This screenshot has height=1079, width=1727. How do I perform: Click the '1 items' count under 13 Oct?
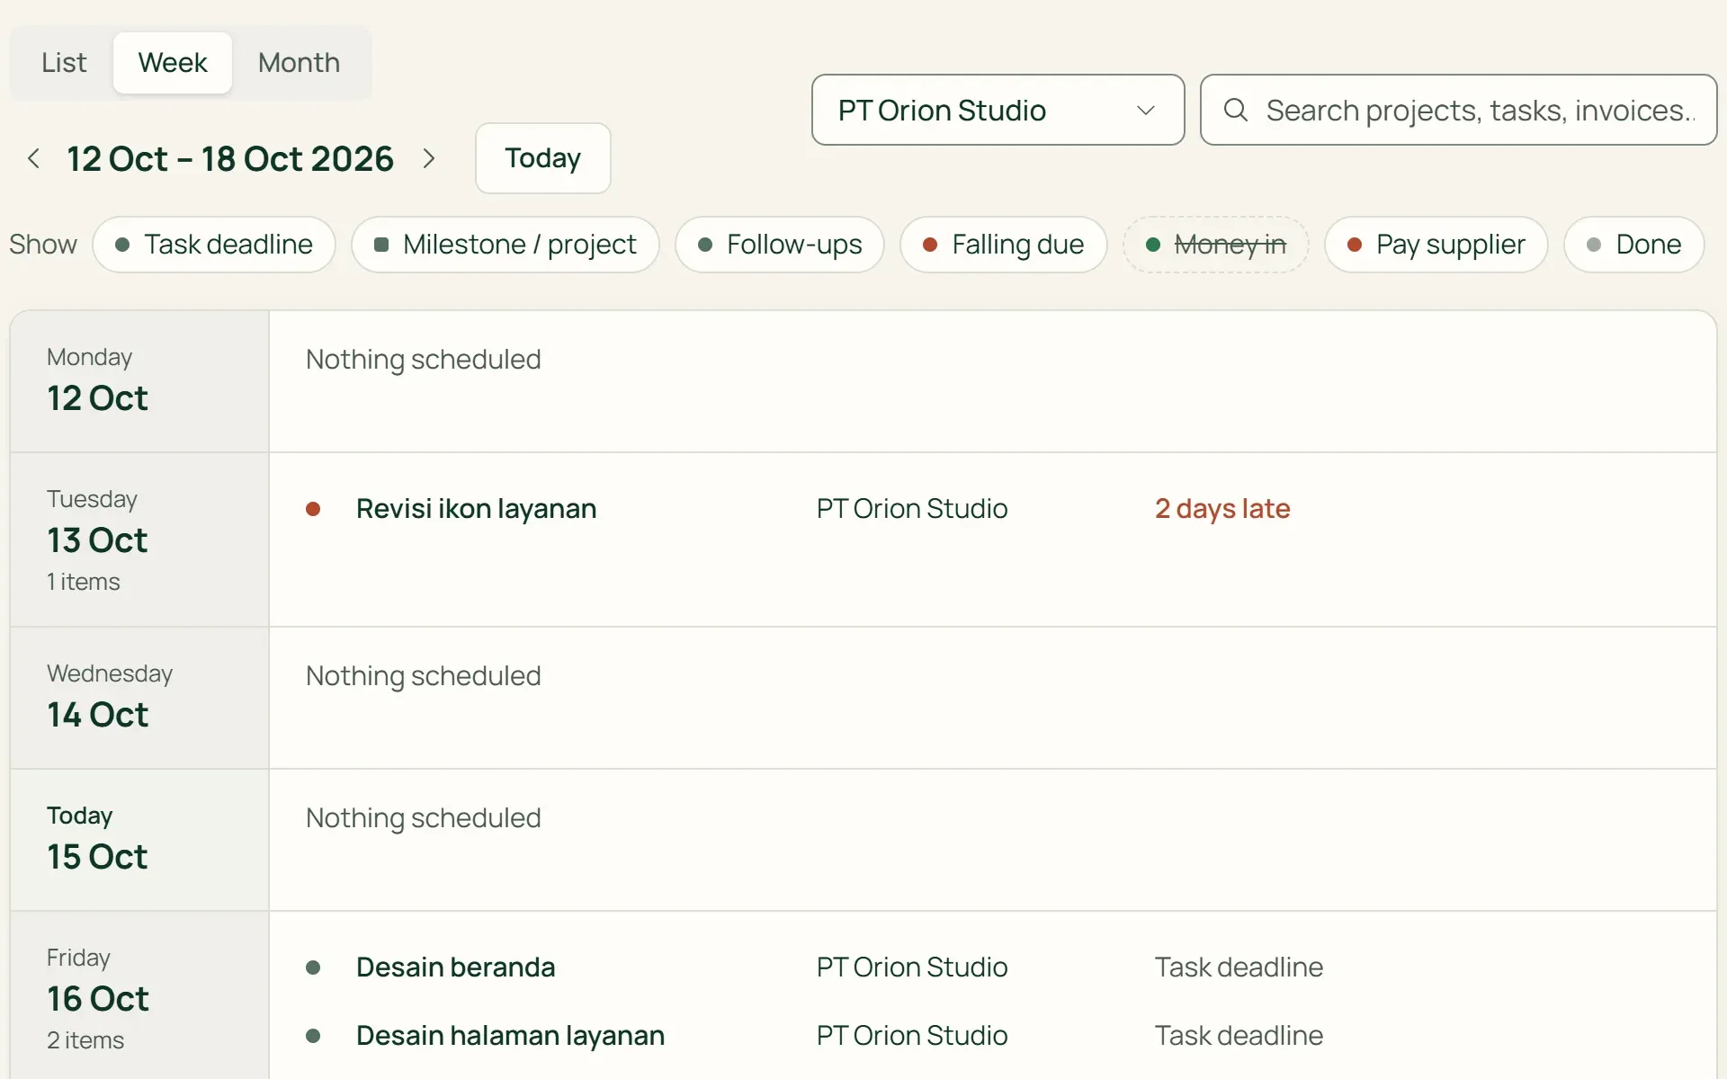click(x=84, y=582)
